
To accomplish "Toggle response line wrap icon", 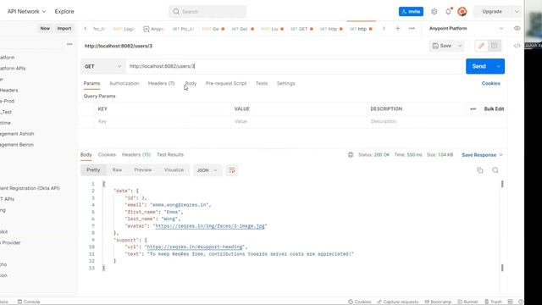I will [231, 170].
